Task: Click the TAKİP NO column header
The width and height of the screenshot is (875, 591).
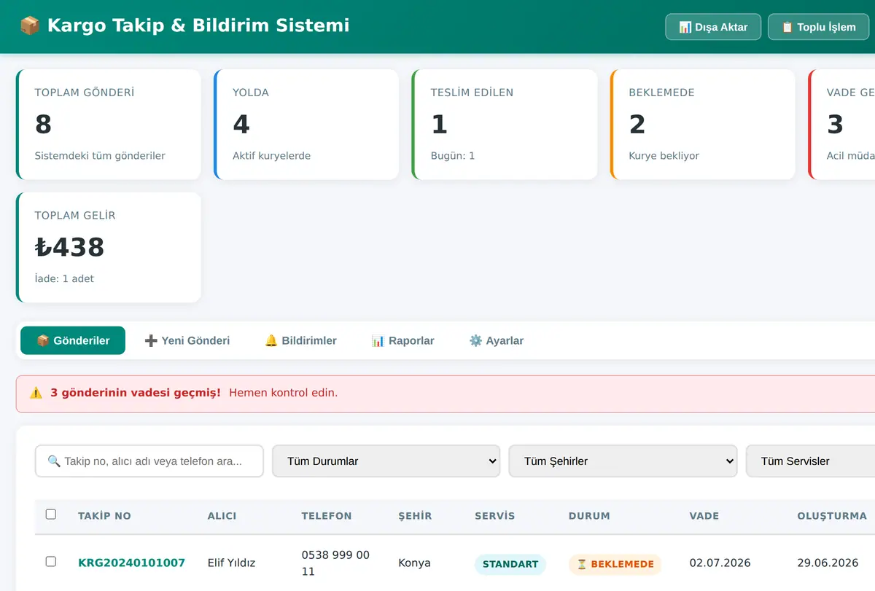Action: pos(104,516)
